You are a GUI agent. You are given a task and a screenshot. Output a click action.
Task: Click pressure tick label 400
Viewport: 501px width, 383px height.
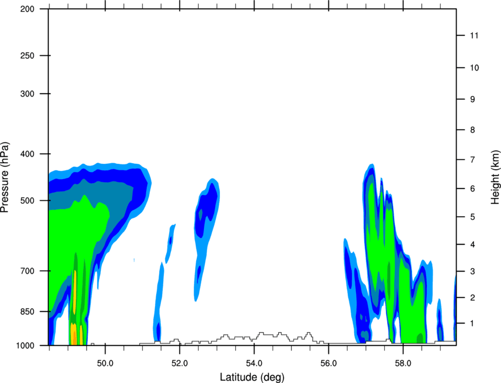[x=27, y=154]
